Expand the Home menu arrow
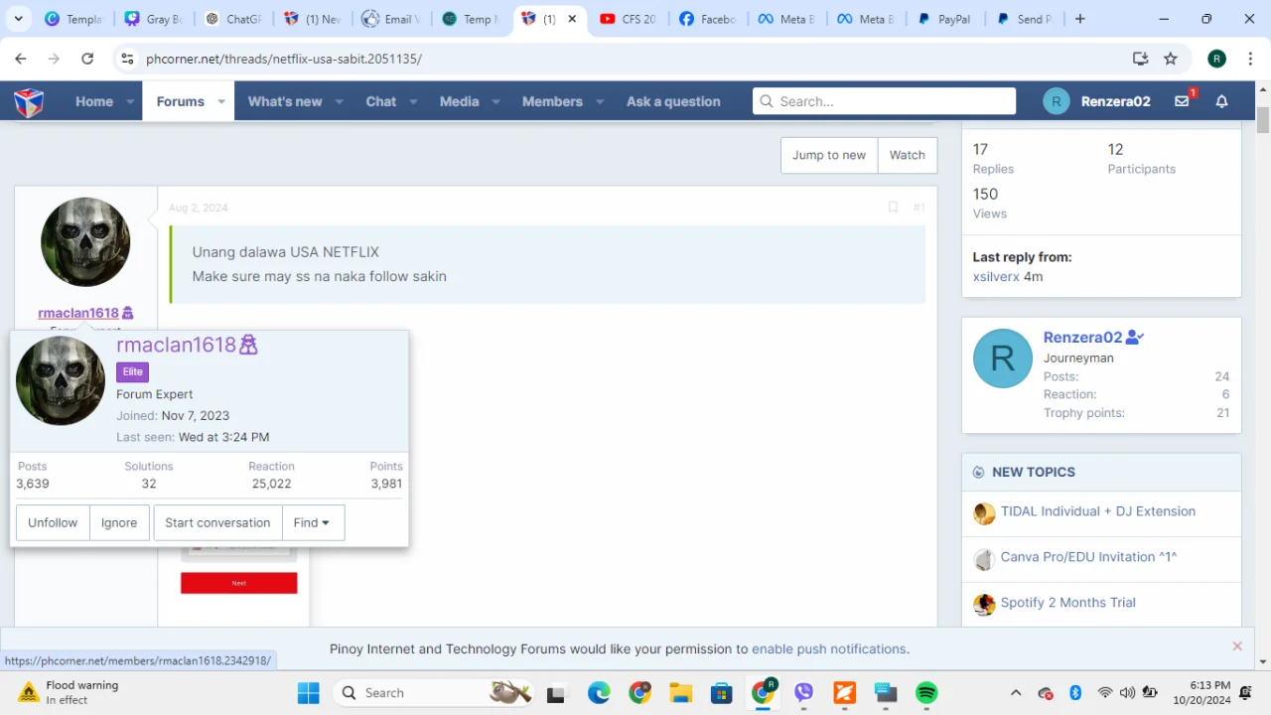 [x=130, y=101]
